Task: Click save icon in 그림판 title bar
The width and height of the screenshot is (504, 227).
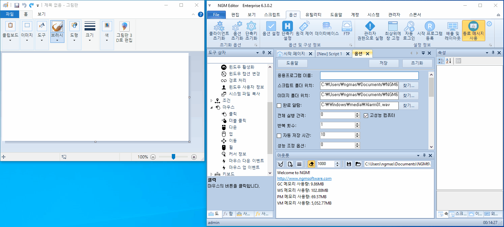Action: [x=16, y=5]
